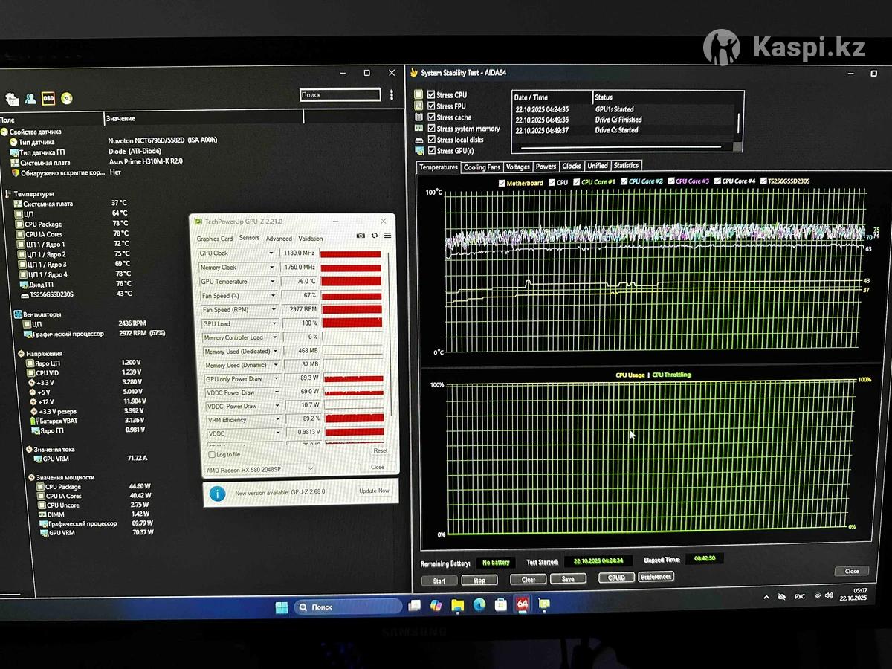Click the Update Now button
892x669 pixels.
tap(374, 491)
